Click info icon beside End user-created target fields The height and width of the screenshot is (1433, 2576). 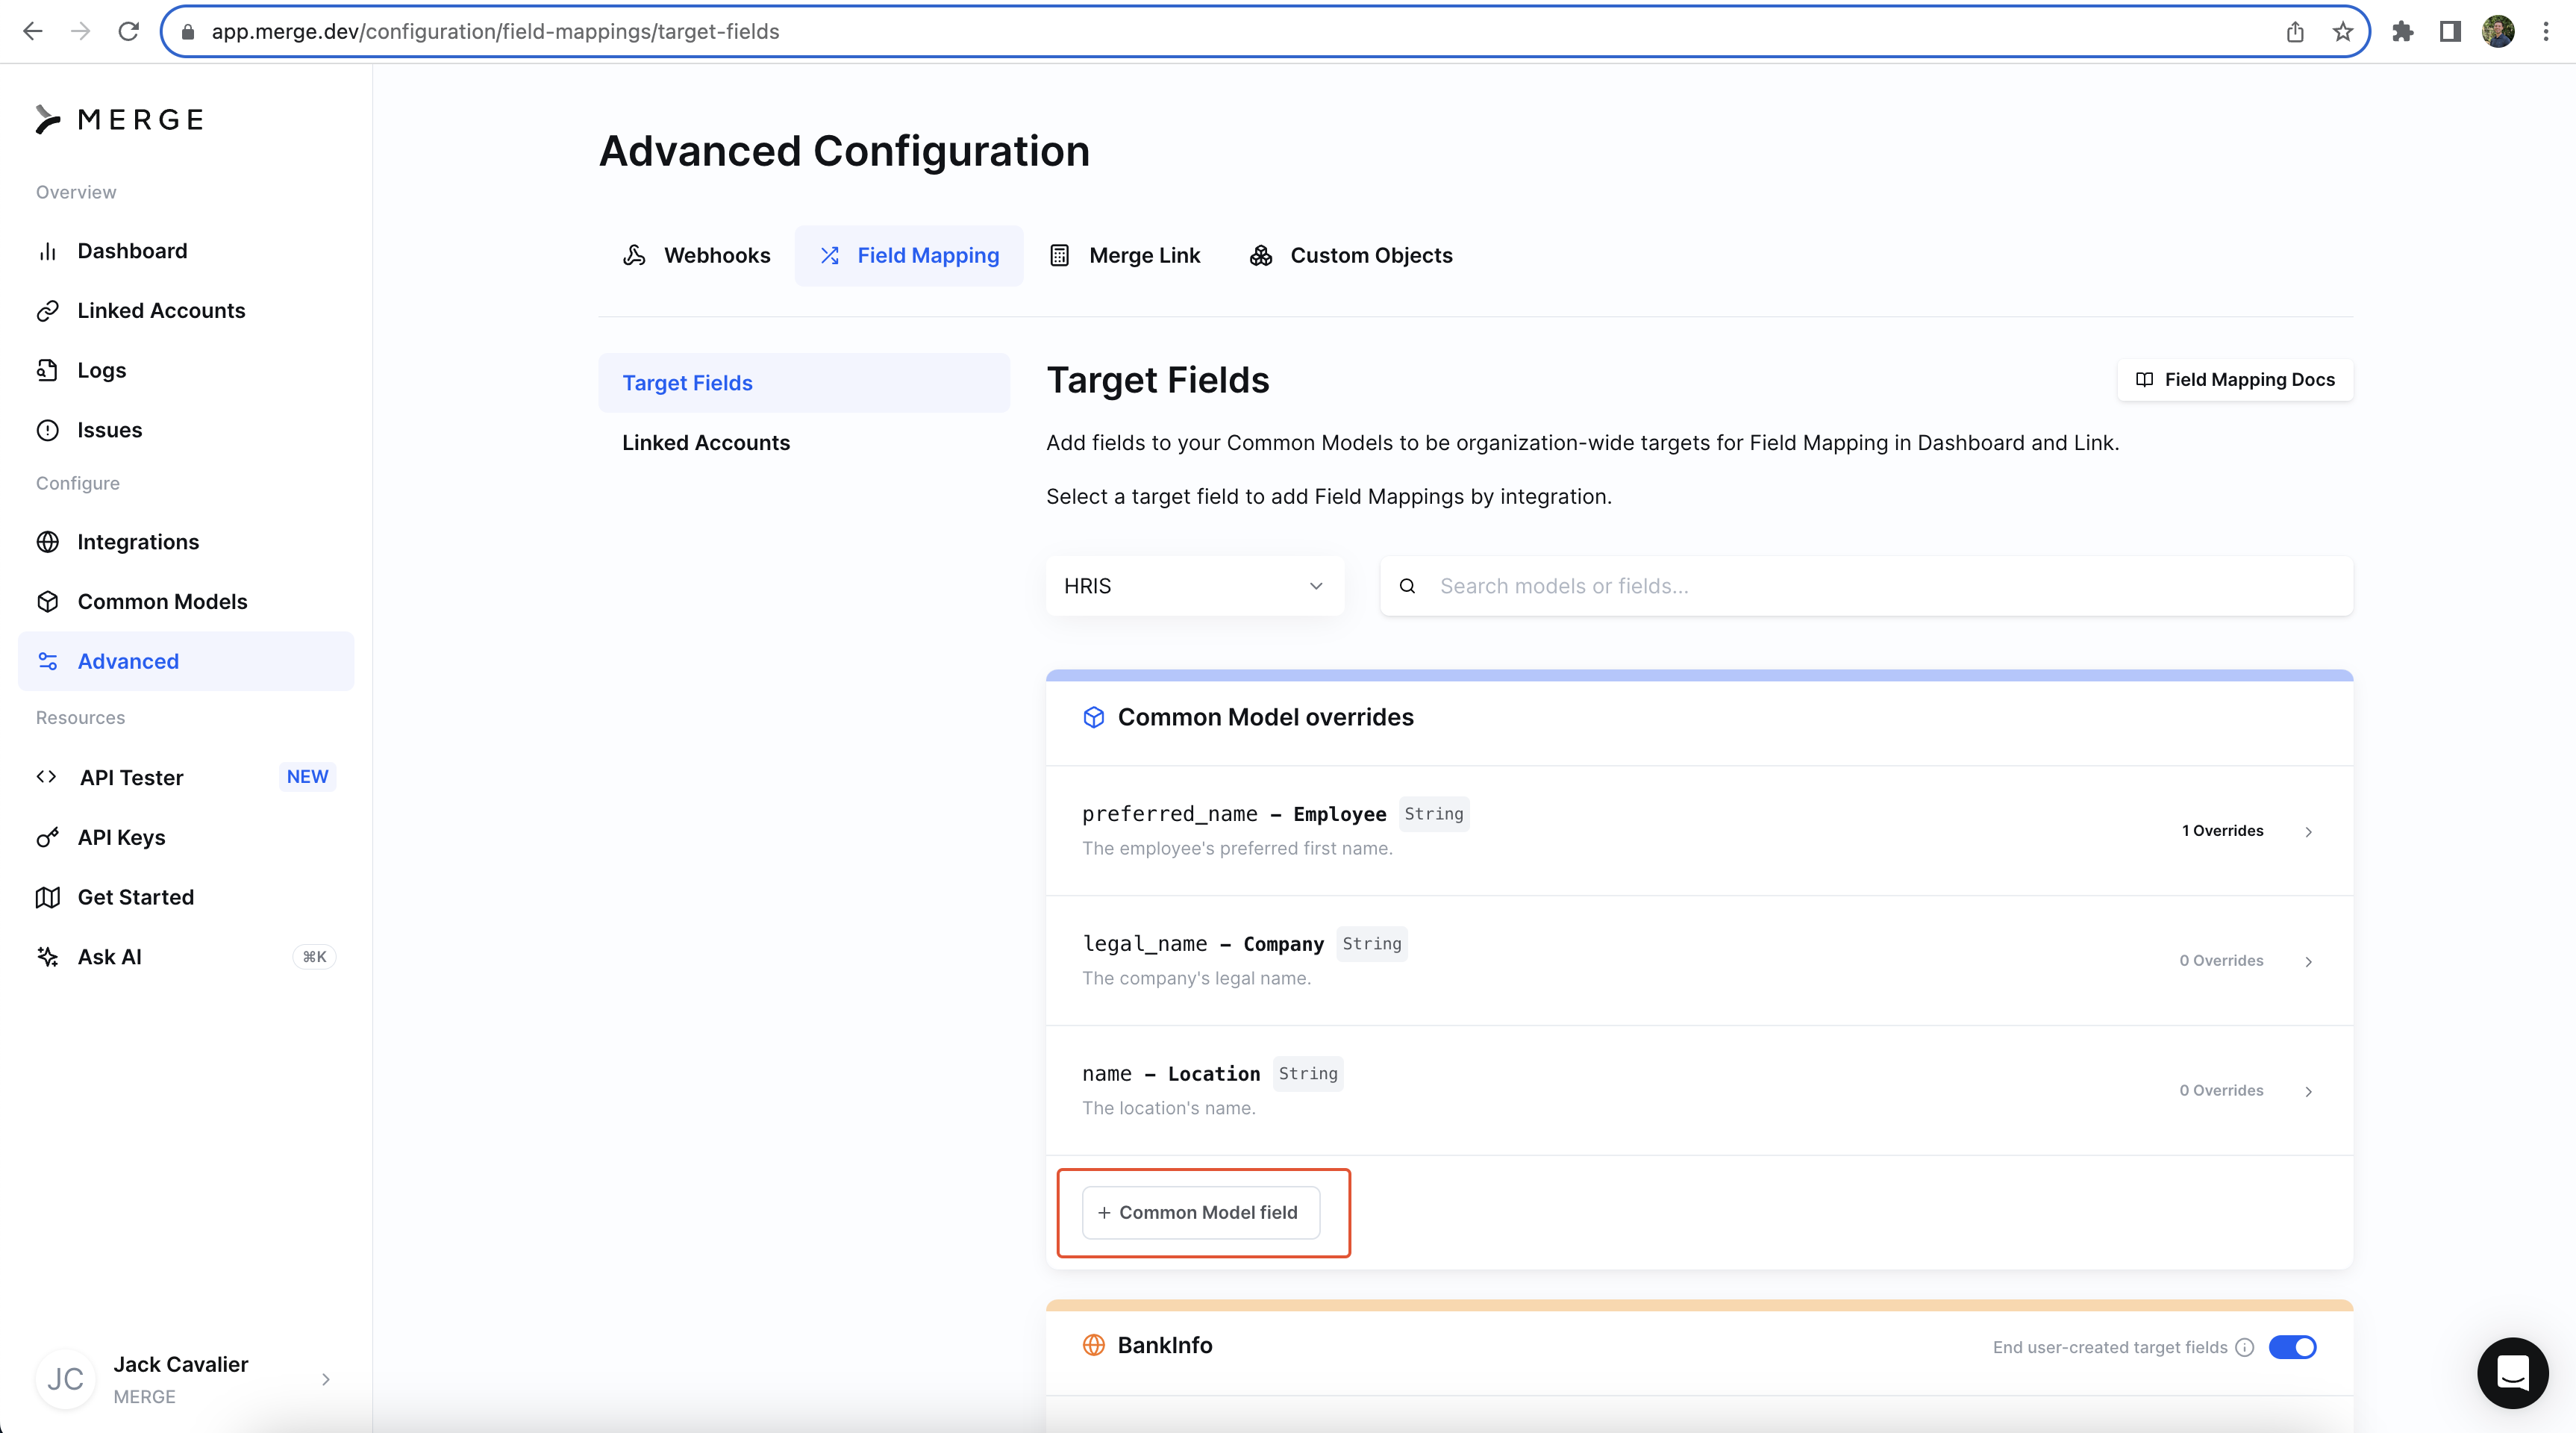pos(2245,1347)
